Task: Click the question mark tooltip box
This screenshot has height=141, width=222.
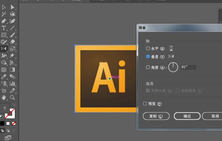Action: click(x=5, y=108)
